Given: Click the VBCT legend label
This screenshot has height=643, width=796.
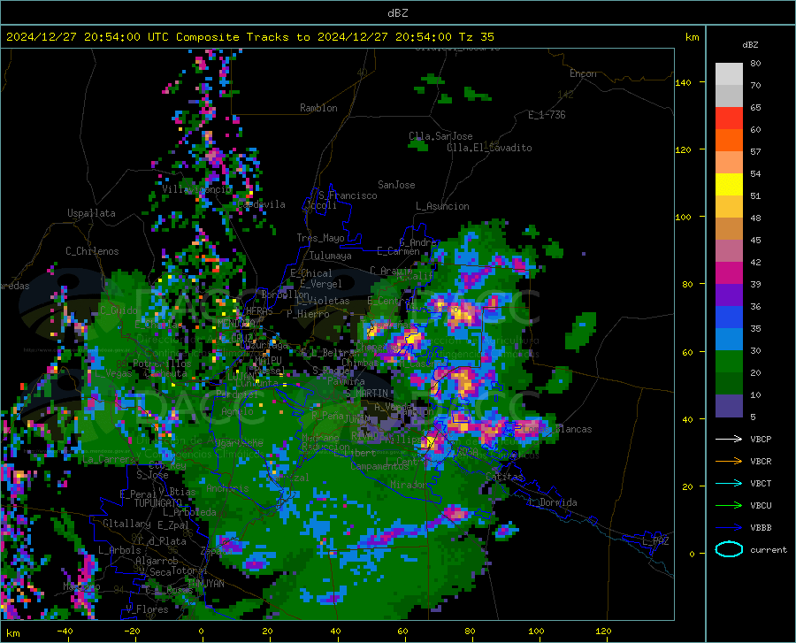Looking at the screenshot, I should [x=761, y=483].
